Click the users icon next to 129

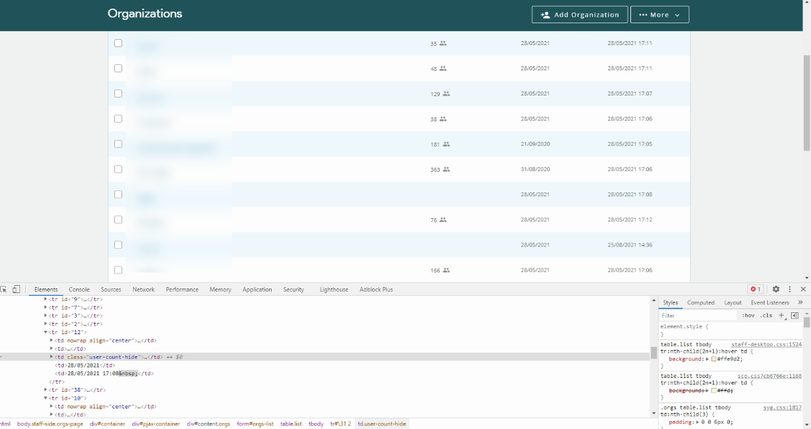[x=446, y=94]
